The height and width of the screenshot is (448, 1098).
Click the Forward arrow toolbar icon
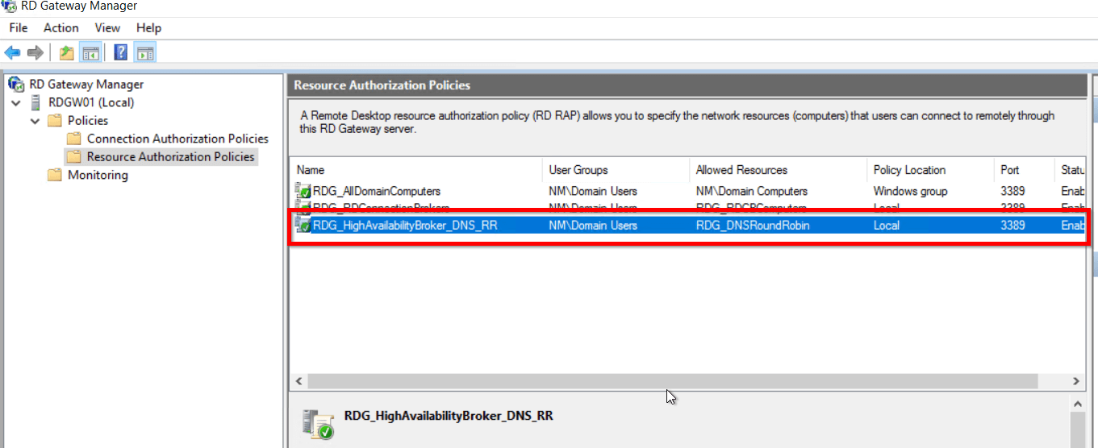[35, 53]
